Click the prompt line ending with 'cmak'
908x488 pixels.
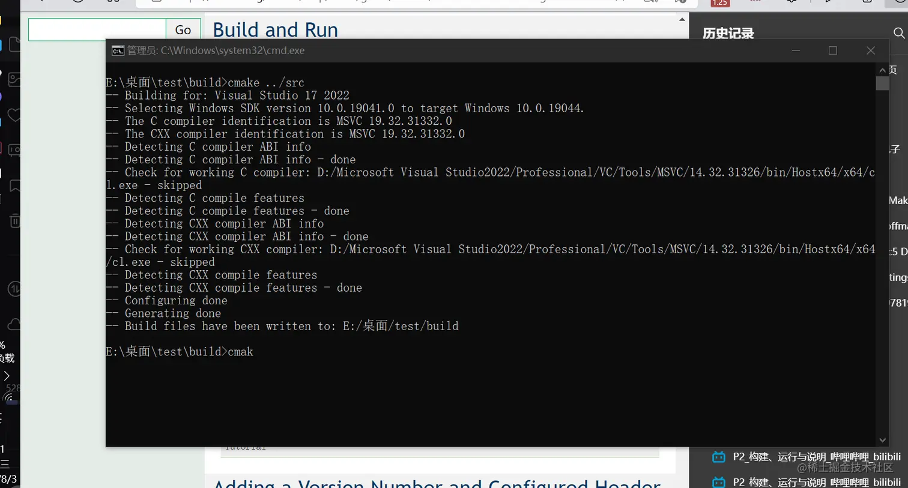(x=180, y=352)
